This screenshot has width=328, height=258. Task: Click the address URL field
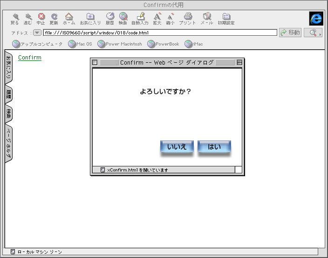click(160, 33)
